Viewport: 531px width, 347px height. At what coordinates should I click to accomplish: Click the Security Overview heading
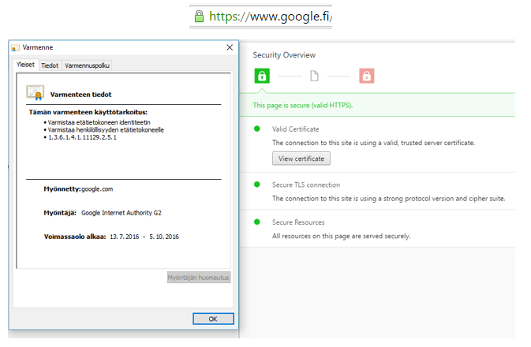[x=284, y=55]
